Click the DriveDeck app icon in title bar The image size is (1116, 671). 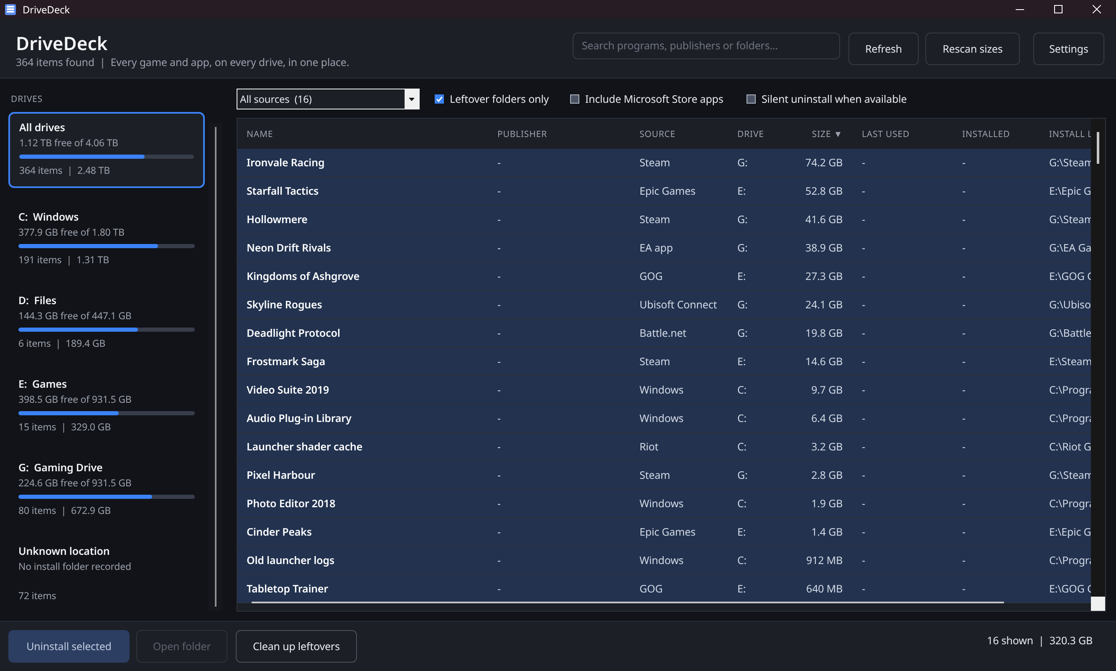10,10
